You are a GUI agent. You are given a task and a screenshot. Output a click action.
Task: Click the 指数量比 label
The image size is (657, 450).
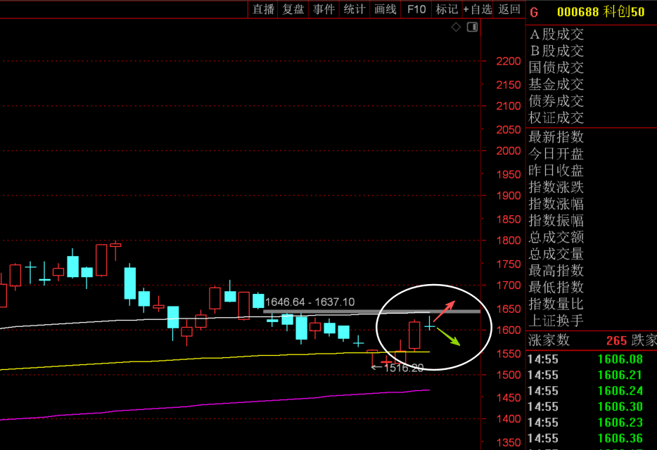click(556, 304)
